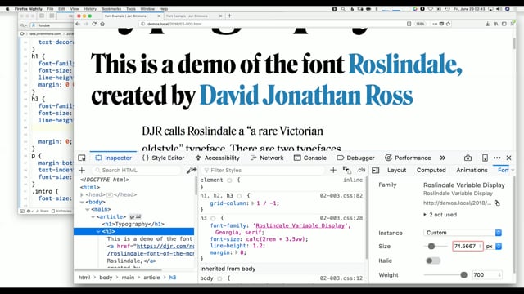This screenshot has width=524, height=294.
Task: Open the Performance tab
Action: point(408,158)
